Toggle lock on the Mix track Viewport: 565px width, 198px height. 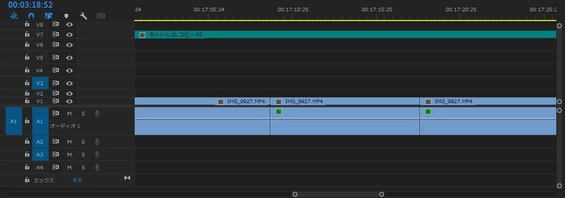[27, 180]
